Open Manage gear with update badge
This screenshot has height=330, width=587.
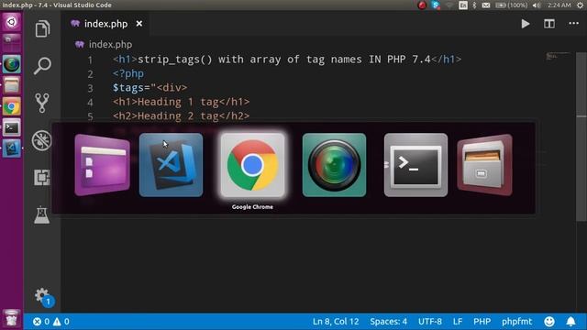tap(44, 297)
